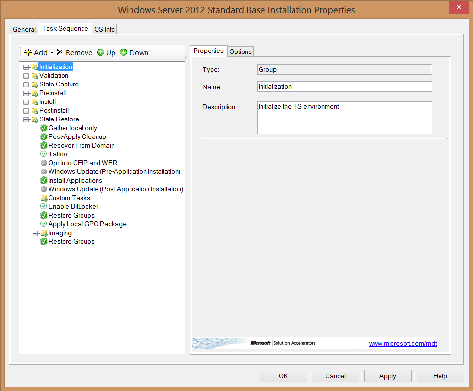
Task: Select the Opt In to CEIP and WER step
Action: point(83,163)
